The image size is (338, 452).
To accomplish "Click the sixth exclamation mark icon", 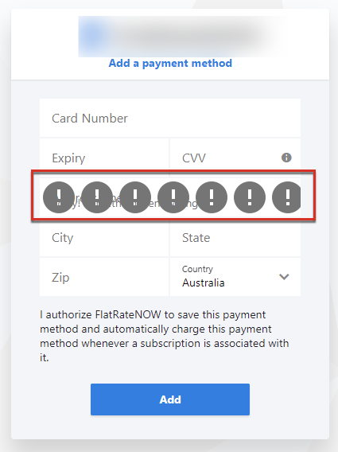I will 250,197.
